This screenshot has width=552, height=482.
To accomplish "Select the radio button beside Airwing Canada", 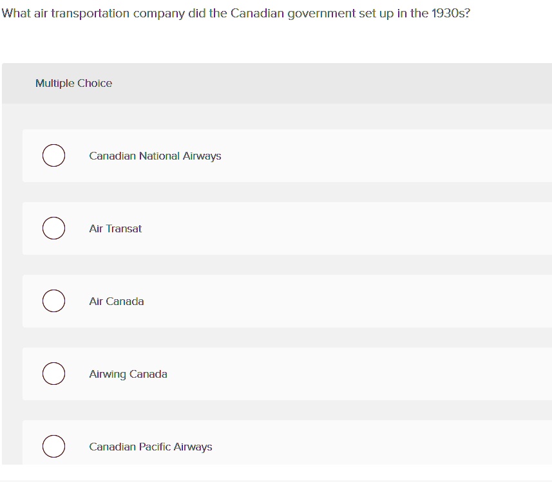I will coord(54,373).
